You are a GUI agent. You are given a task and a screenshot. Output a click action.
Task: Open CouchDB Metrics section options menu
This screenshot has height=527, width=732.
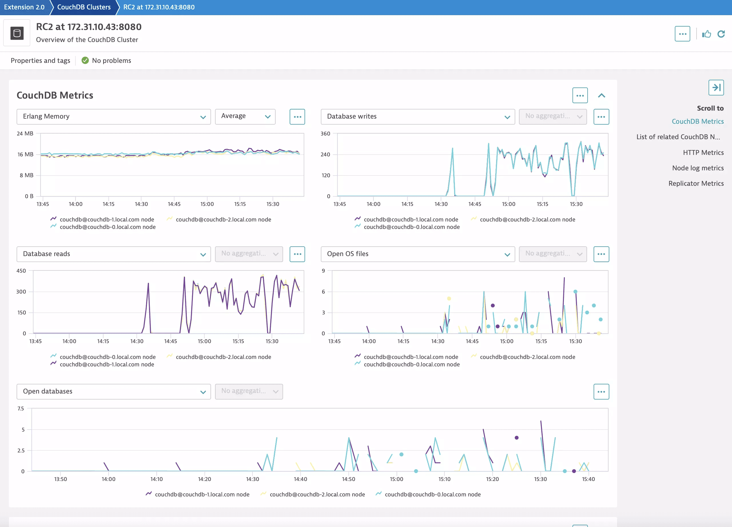point(580,95)
